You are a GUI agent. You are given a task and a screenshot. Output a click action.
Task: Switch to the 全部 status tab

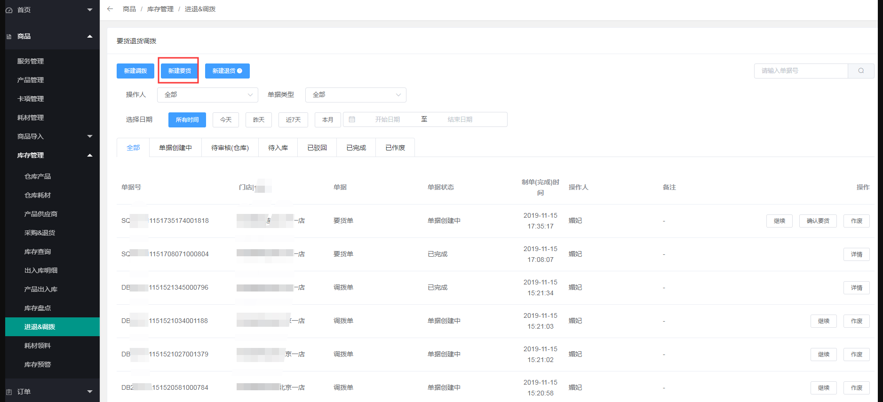133,148
